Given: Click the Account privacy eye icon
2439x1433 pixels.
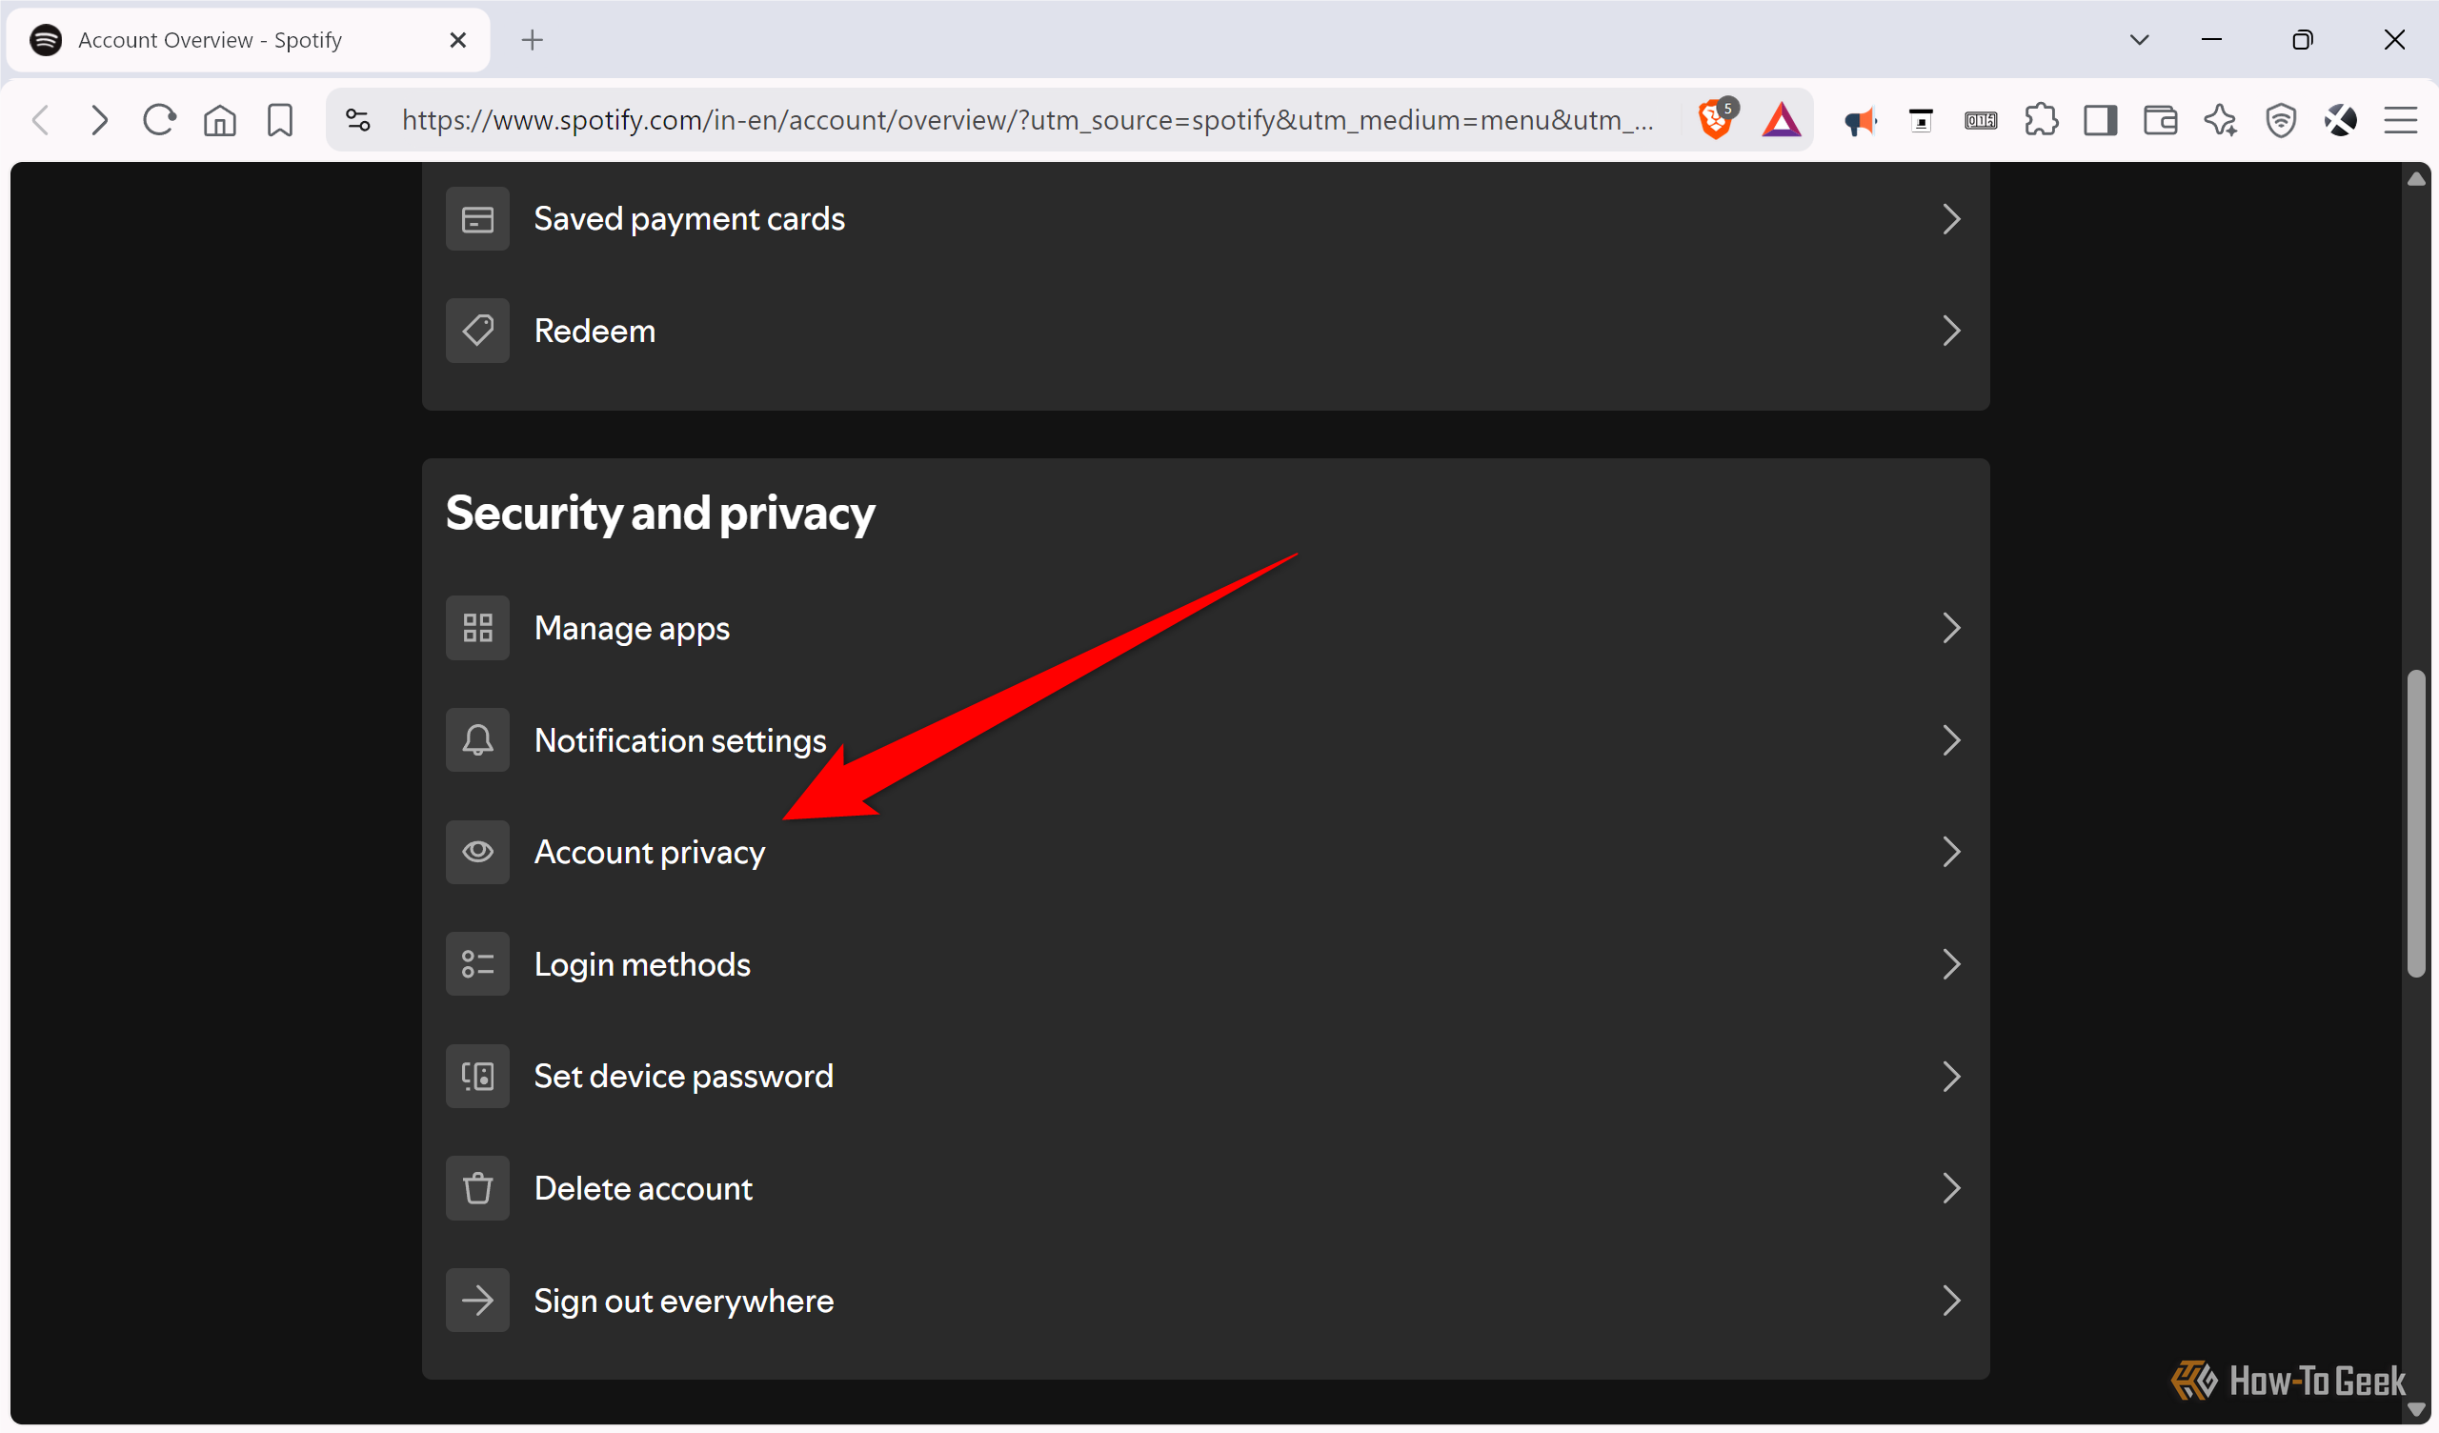Looking at the screenshot, I should pyautogui.click(x=477, y=852).
